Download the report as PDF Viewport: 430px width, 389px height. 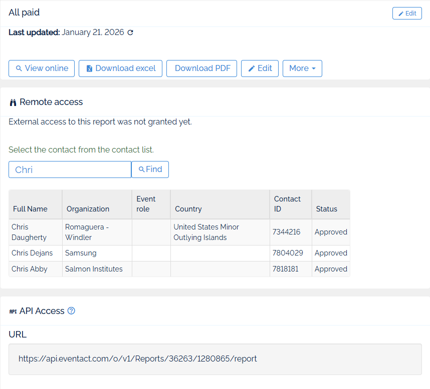(x=201, y=68)
